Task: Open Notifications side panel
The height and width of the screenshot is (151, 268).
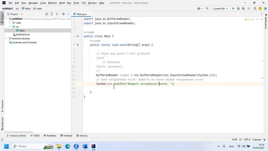Action: pyautogui.click(x=266, y=21)
